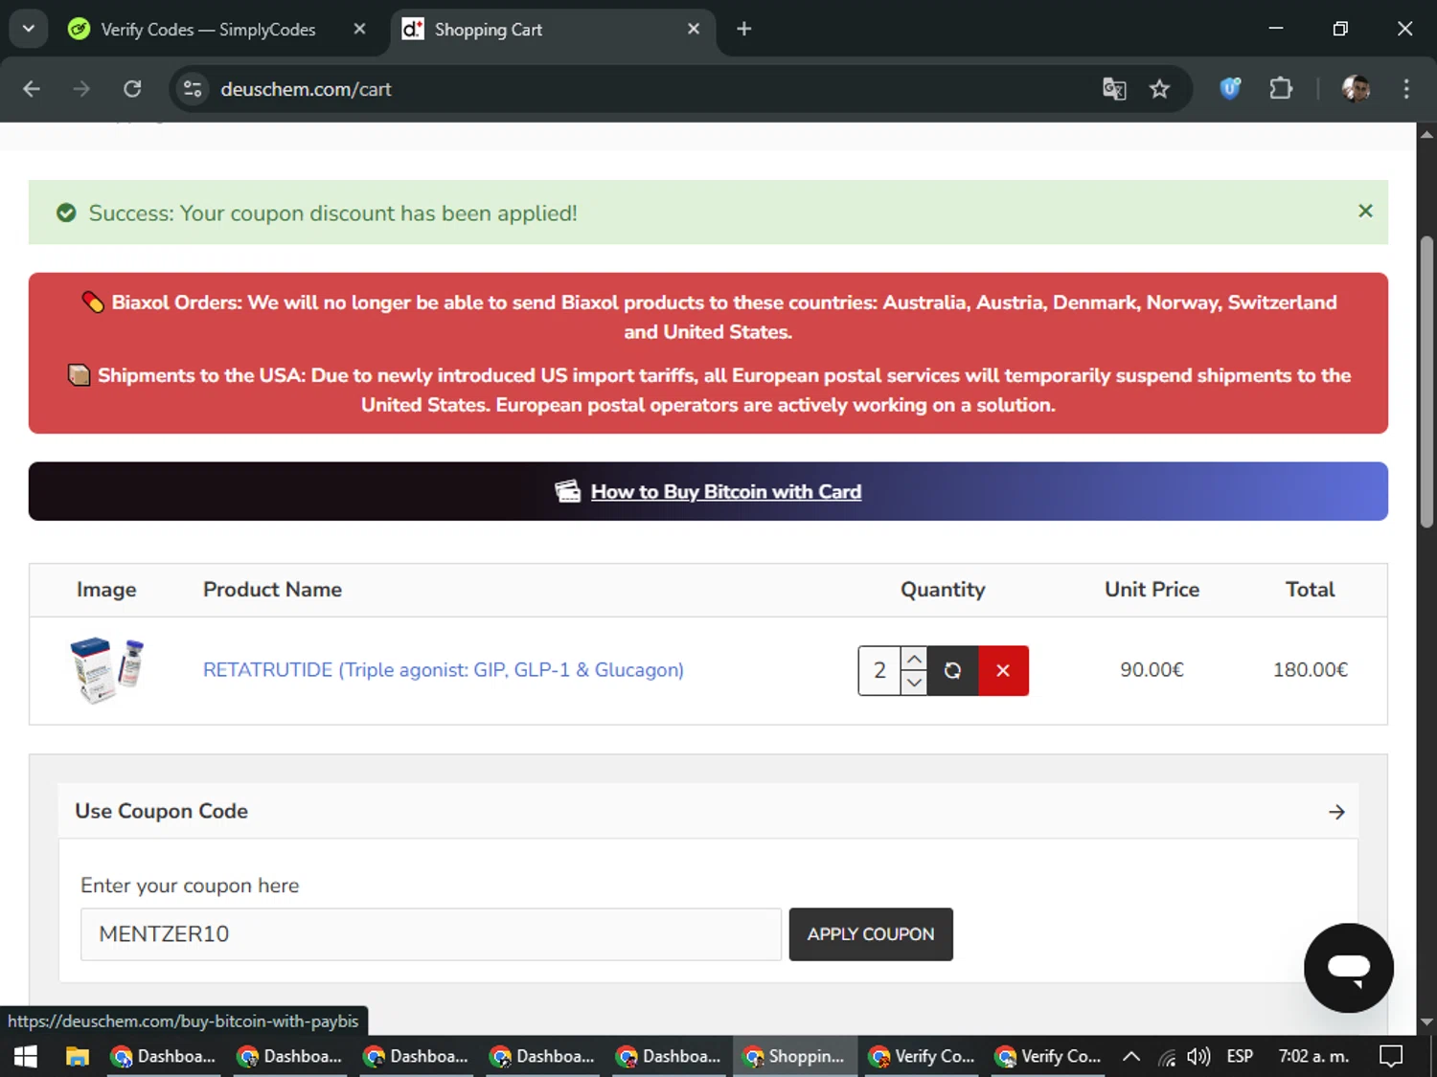
Task: Open the extensions puzzle icon
Action: point(1281,89)
